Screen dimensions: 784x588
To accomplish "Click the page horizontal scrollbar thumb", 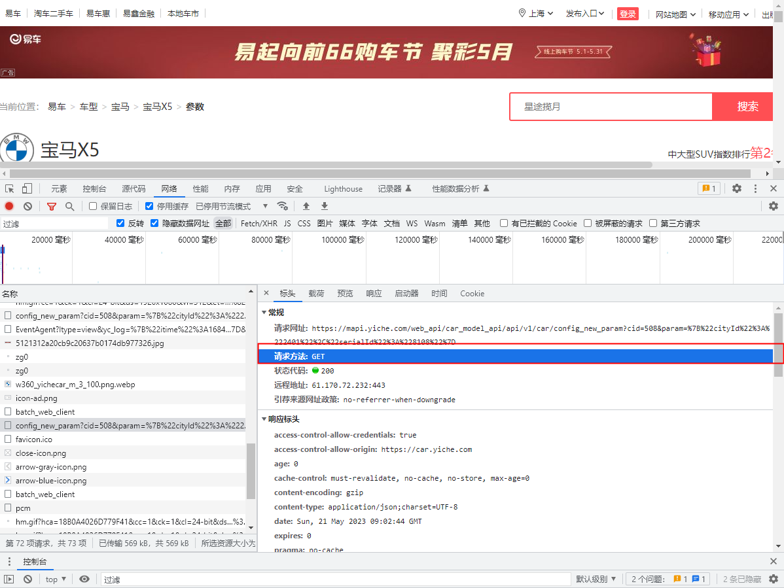I will (x=380, y=173).
